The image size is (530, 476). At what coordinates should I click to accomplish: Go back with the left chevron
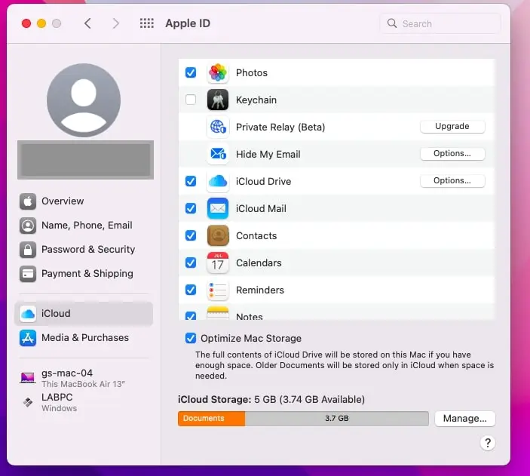click(87, 23)
